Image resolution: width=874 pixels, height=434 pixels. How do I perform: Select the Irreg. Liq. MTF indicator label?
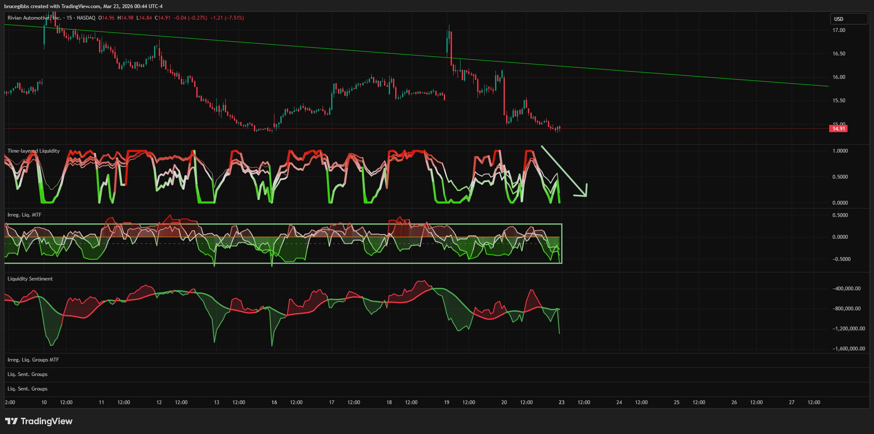pyautogui.click(x=24, y=215)
